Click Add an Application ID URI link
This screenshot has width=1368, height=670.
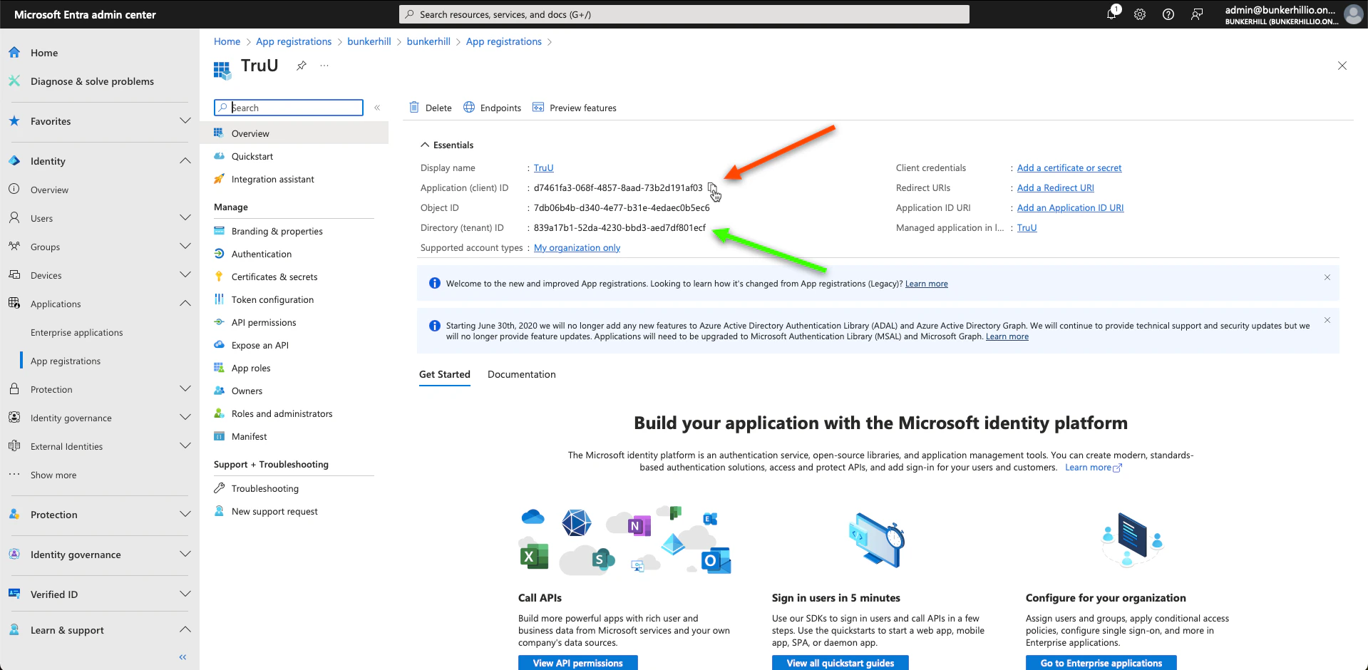pos(1071,208)
